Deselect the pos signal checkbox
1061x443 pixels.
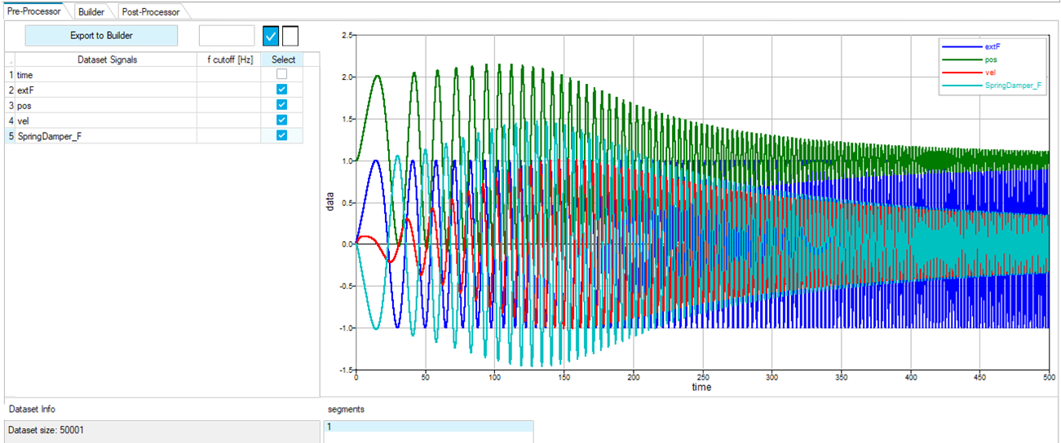click(281, 105)
